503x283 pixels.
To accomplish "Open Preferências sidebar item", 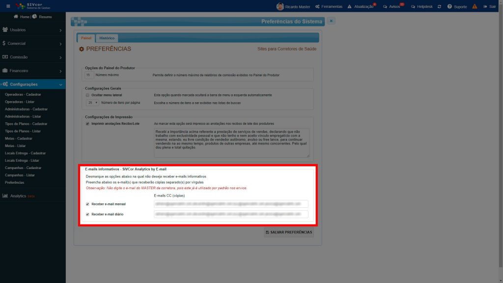I will click(14, 182).
